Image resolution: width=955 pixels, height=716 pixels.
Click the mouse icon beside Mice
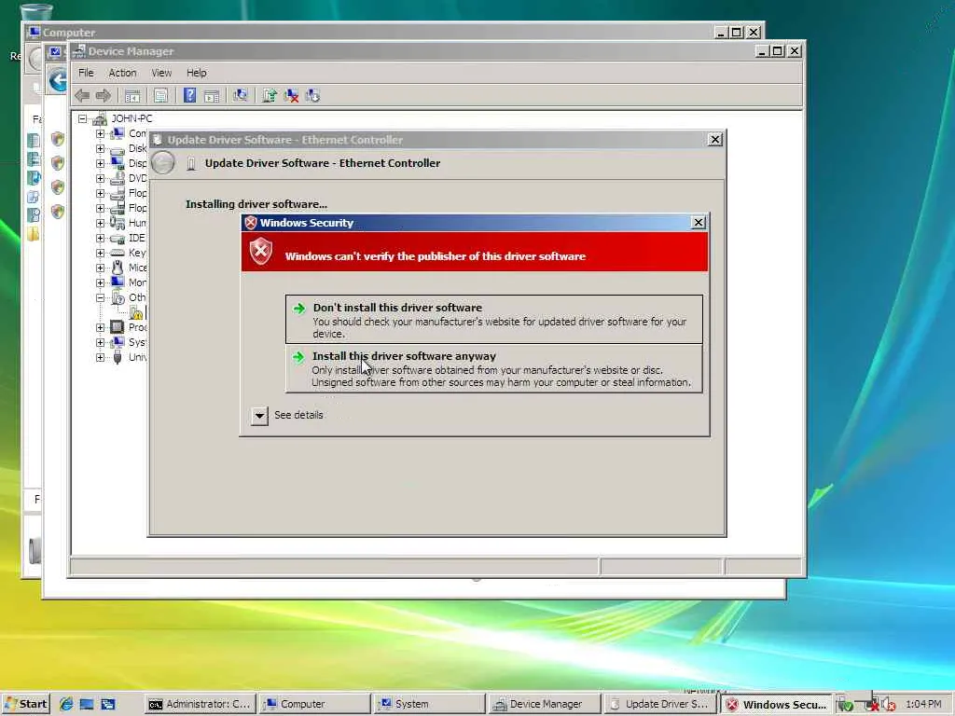[x=118, y=268]
